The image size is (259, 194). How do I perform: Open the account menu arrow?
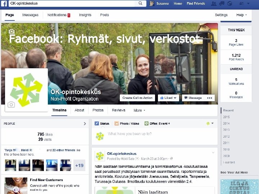pos(248,4)
